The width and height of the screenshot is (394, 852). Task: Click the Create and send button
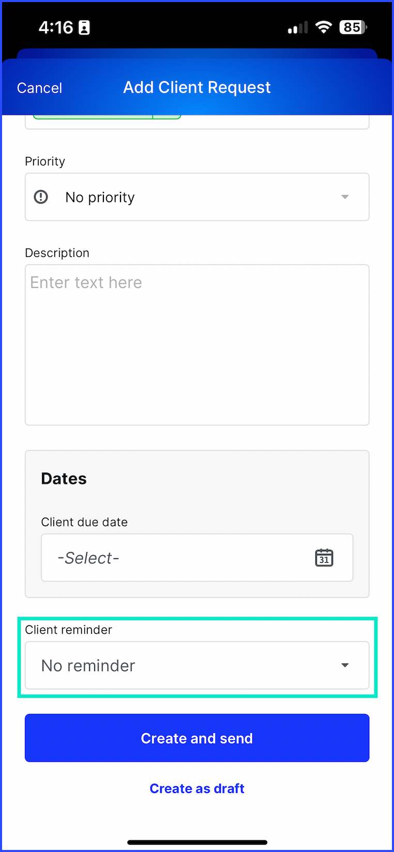[x=197, y=738]
